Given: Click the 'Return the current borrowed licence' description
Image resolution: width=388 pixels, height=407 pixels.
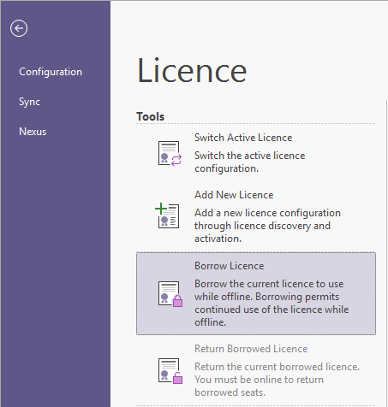Looking at the screenshot, I should tap(277, 380).
